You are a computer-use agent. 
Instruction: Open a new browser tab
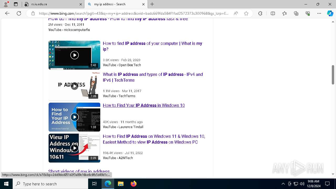152,4
